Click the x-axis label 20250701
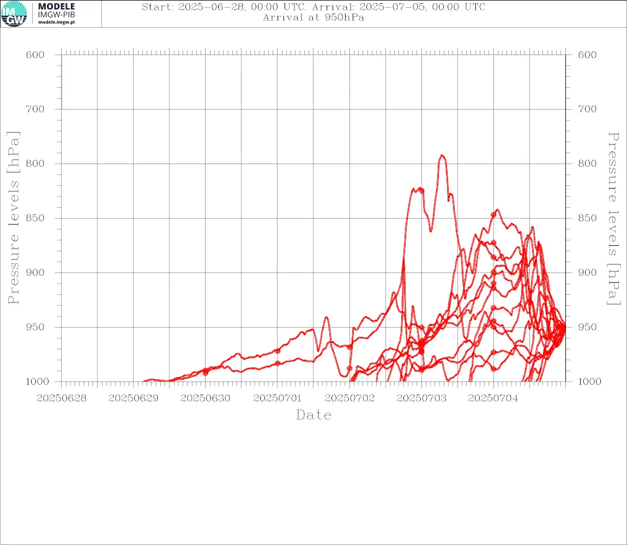The height and width of the screenshot is (545, 627). 278,398
